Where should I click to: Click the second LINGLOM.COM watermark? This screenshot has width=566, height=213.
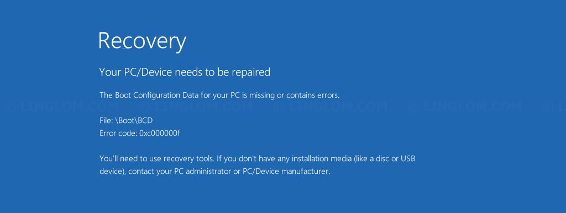[196, 106]
